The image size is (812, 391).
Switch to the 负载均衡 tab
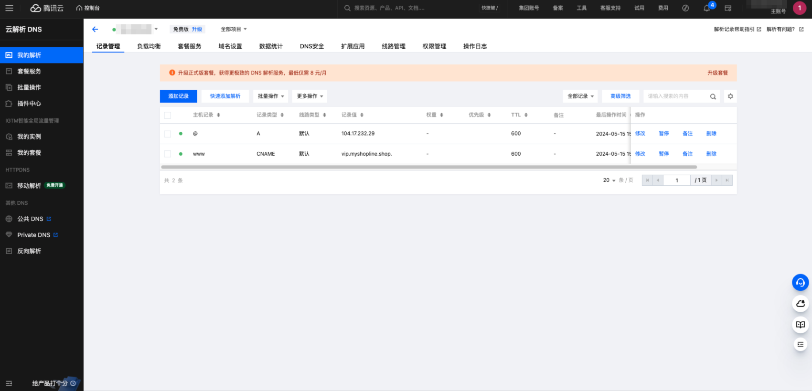coord(149,46)
